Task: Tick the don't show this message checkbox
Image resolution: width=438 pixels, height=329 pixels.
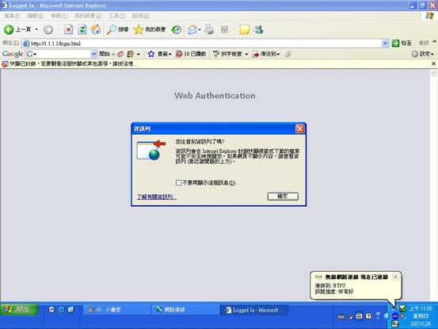Action: pos(178,182)
